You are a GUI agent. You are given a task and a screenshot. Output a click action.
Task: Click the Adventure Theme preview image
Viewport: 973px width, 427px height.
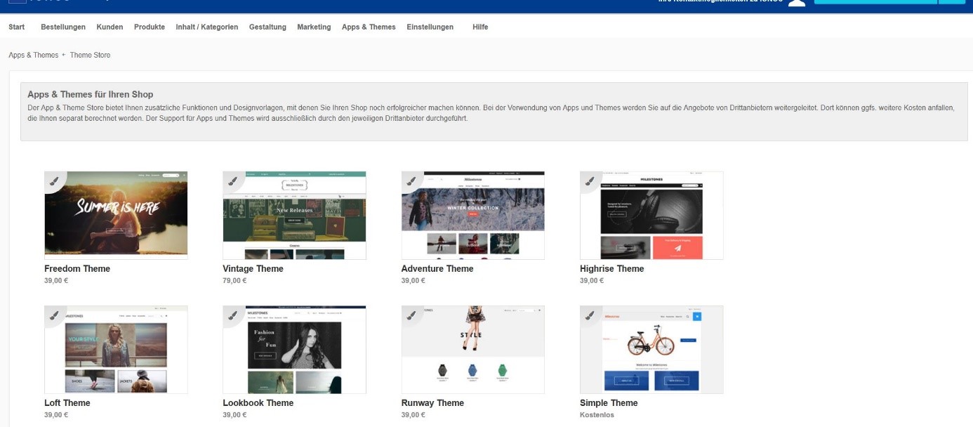click(x=473, y=215)
